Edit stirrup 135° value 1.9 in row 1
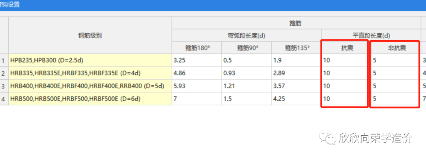The image size is (426, 157). pyautogui.click(x=296, y=60)
